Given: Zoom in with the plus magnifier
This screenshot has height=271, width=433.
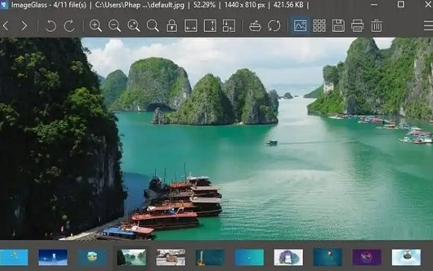Looking at the screenshot, I should click(x=96, y=26).
